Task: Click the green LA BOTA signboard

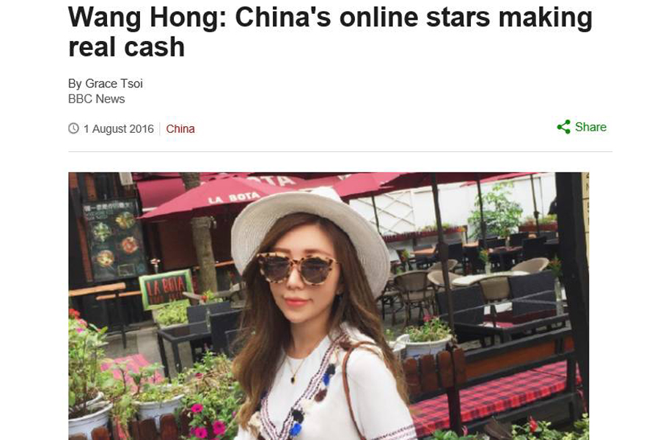Action: click(166, 288)
